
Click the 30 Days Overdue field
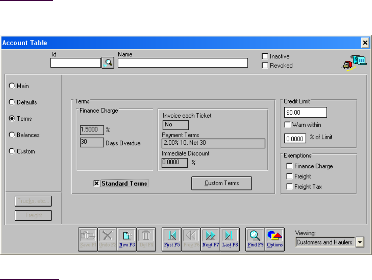click(92, 142)
